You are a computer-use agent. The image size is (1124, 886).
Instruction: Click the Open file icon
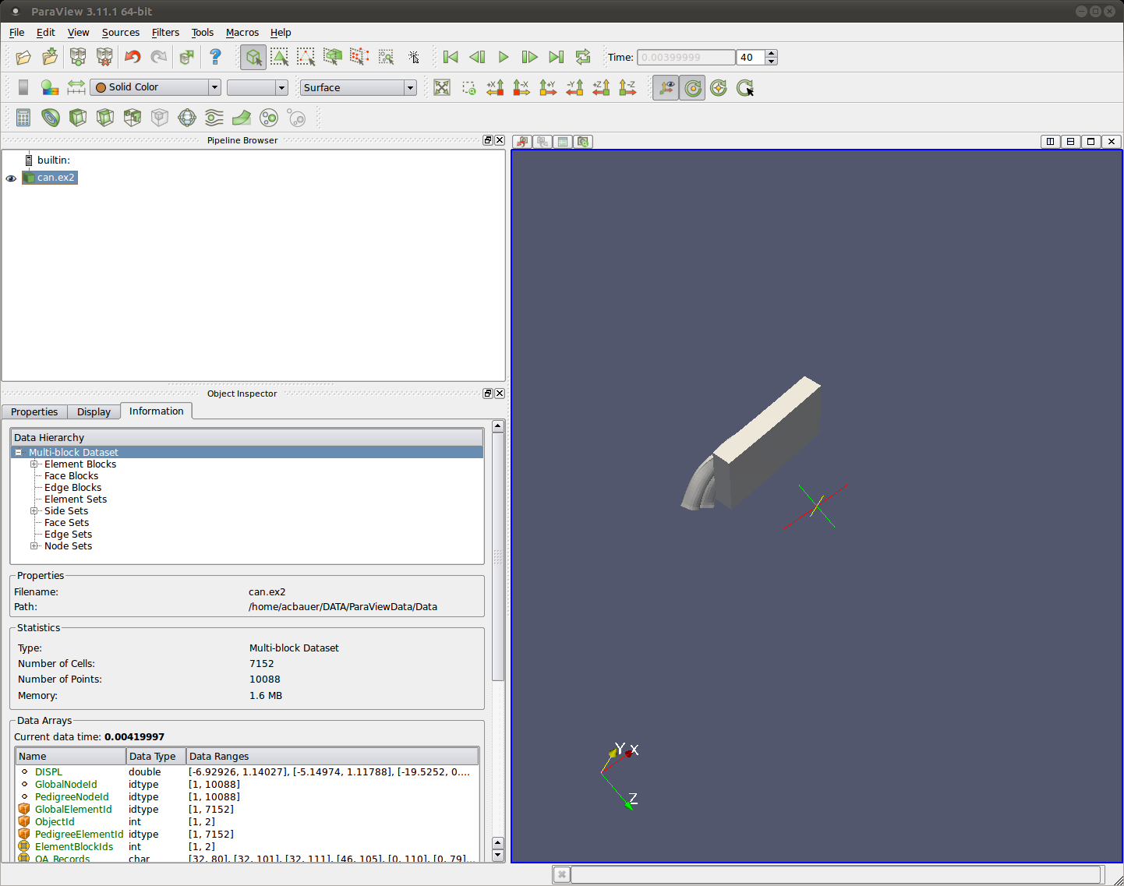[x=23, y=57]
